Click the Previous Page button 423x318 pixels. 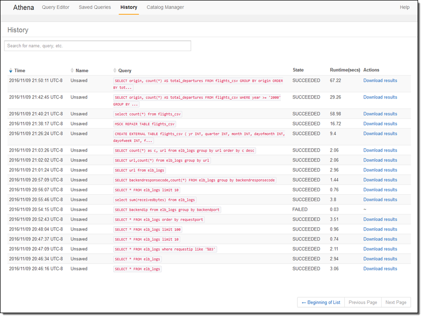pos(363,302)
